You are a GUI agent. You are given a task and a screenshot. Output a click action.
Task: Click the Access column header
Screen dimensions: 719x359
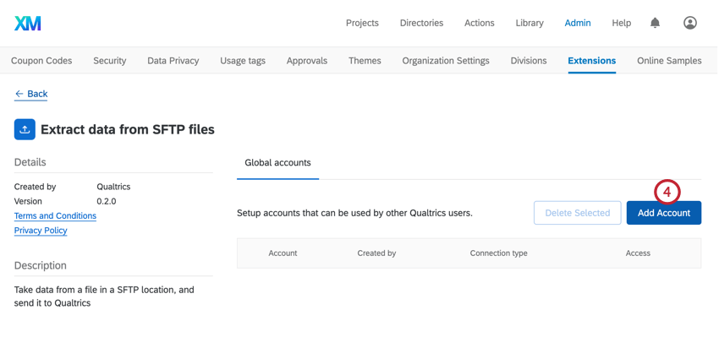click(x=638, y=253)
